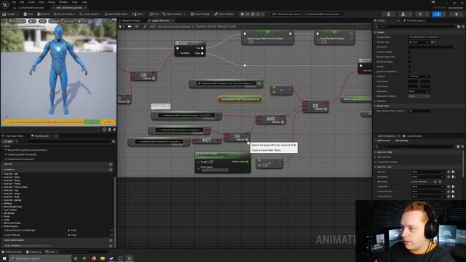Toggle the Instance Editable checkbox
Viewport: 466px width, 262px height.
click(409, 52)
